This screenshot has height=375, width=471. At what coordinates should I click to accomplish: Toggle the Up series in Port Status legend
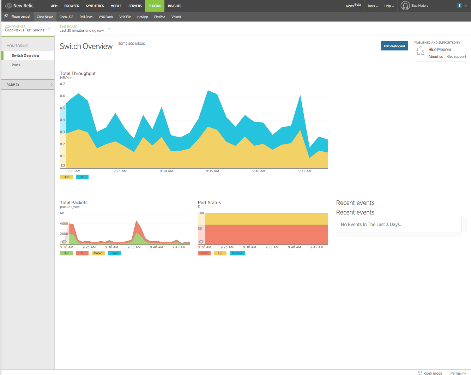click(220, 253)
